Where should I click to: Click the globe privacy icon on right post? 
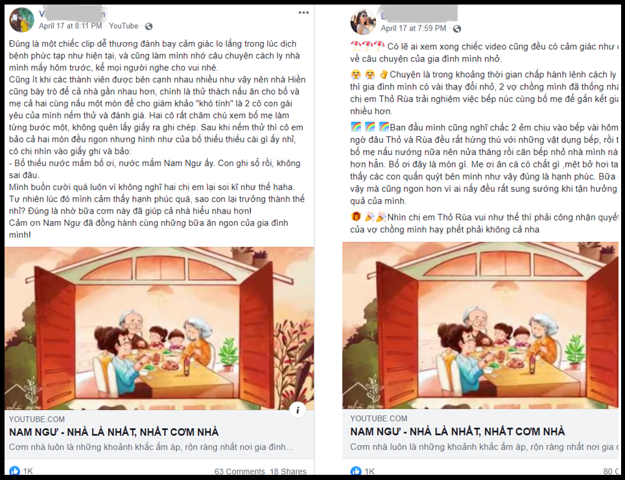457,29
